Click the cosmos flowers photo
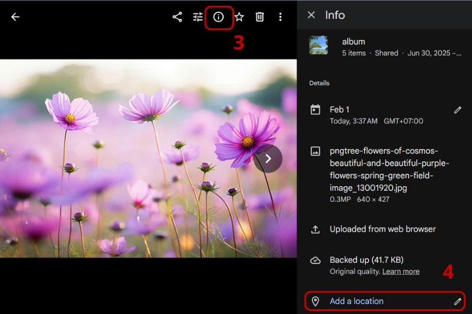 tap(148, 158)
